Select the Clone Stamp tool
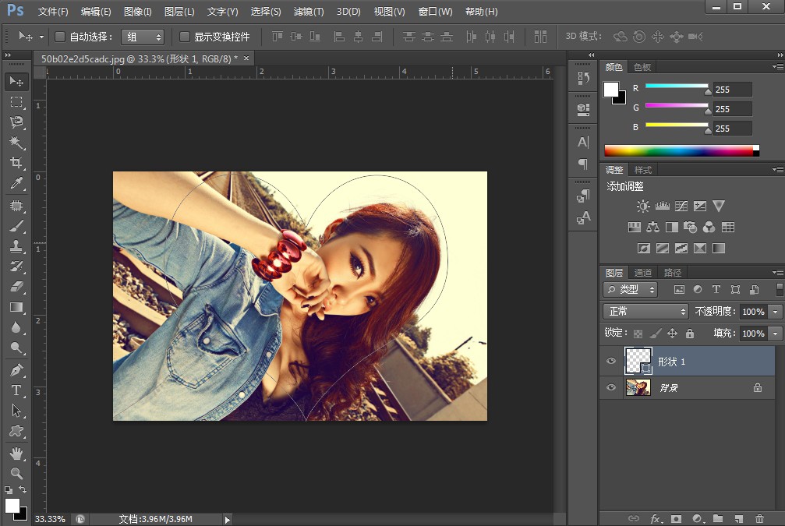The height and width of the screenshot is (526, 785). [x=16, y=246]
